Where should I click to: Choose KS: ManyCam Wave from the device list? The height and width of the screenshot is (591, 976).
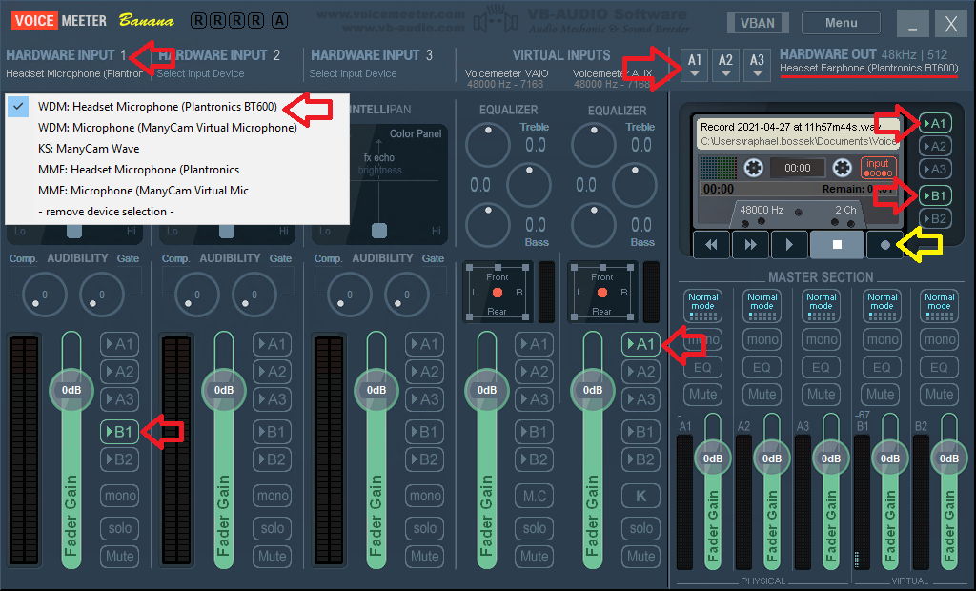[x=89, y=149]
